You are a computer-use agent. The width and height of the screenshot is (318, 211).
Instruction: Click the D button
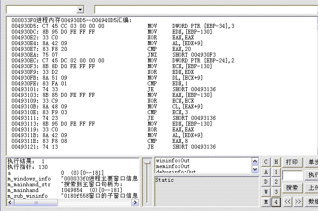coord(266,181)
